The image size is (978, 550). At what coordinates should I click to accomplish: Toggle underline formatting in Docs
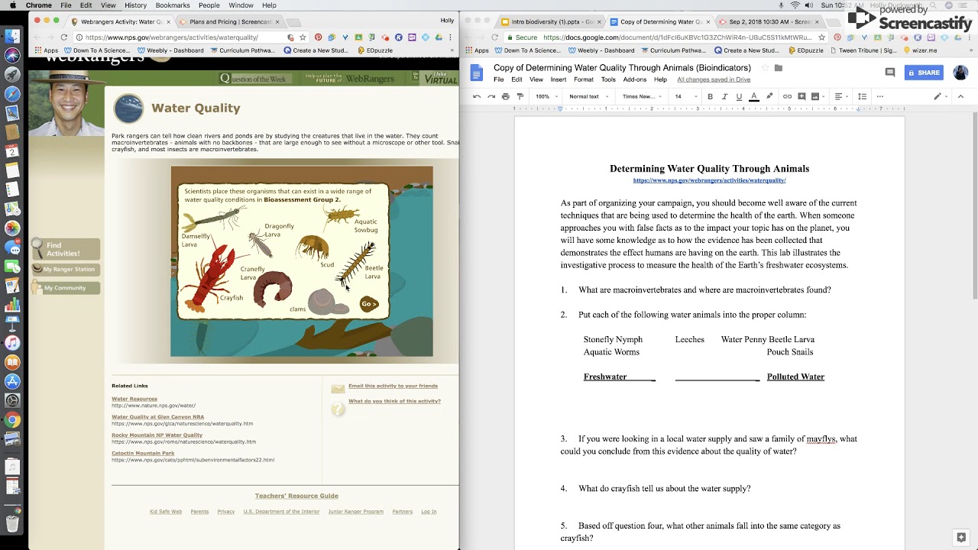coord(739,96)
